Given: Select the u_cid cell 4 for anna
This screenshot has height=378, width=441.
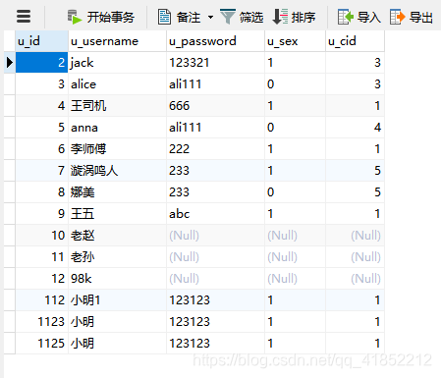Looking at the screenshot, I should pyautogui.click(x=355, y=128).
